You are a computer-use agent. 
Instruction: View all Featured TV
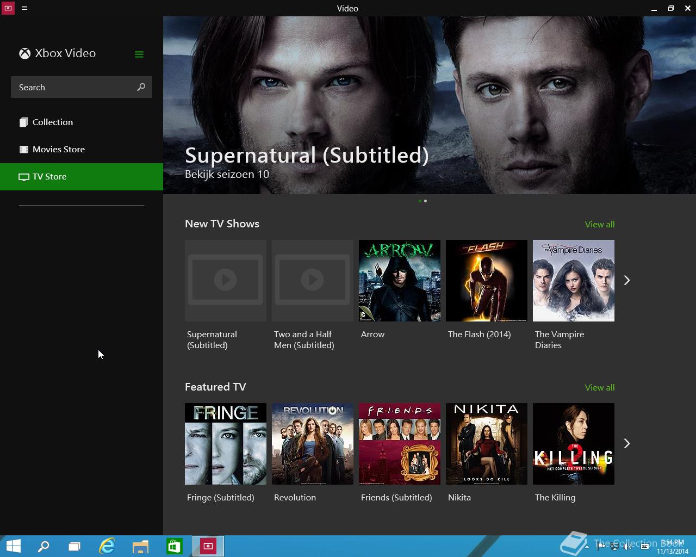coord(600,387)
